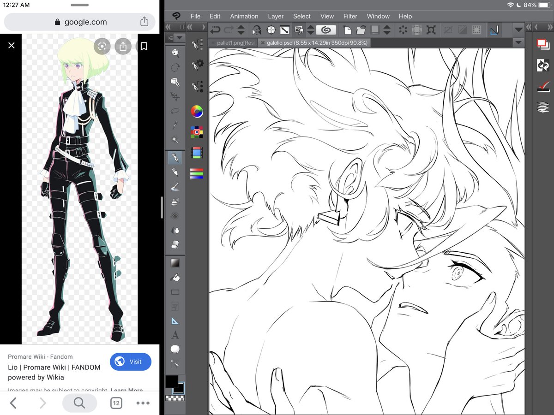Open the Edit menu
This screenshot has height=415, width=554.
coord(215,16)
